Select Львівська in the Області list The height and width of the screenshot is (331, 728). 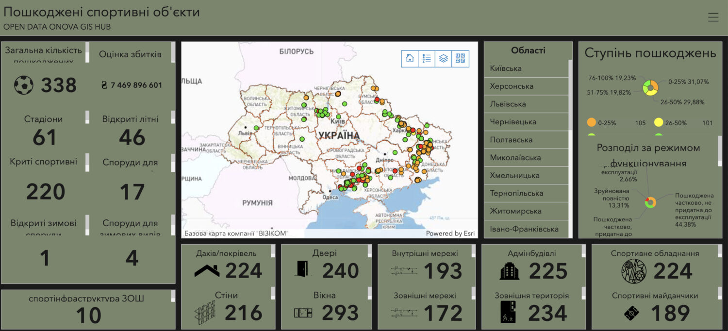point(526,104)
